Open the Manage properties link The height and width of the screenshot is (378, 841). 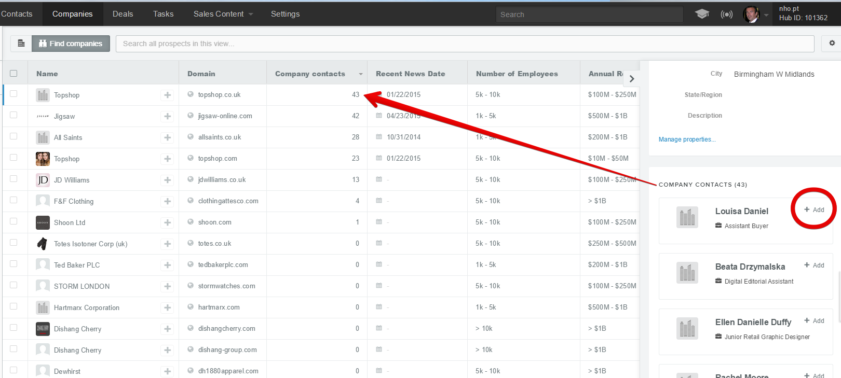click(687, 139)
